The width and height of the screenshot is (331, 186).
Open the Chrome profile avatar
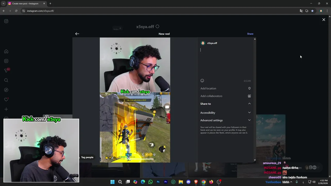(x=321, y=11)
